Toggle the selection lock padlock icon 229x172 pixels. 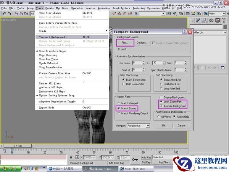pos(71,157)
